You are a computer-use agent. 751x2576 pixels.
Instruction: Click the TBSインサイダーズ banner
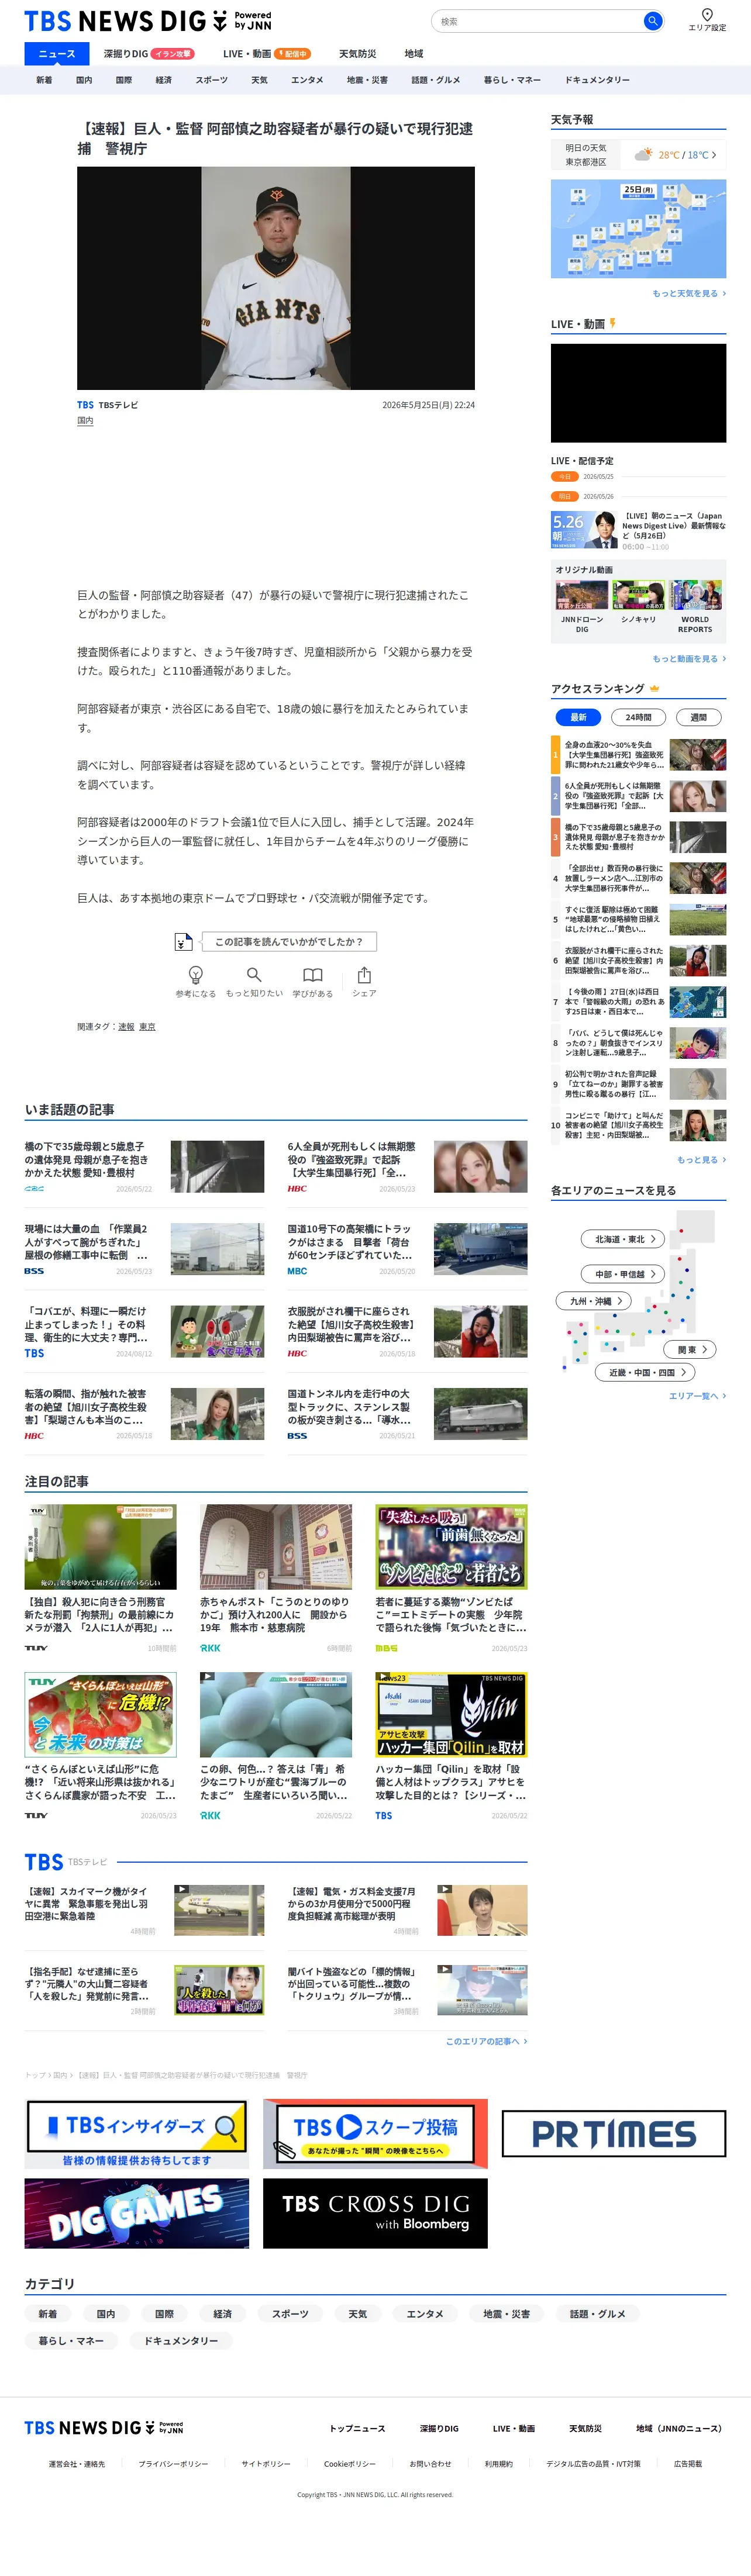click(137, 2133)
